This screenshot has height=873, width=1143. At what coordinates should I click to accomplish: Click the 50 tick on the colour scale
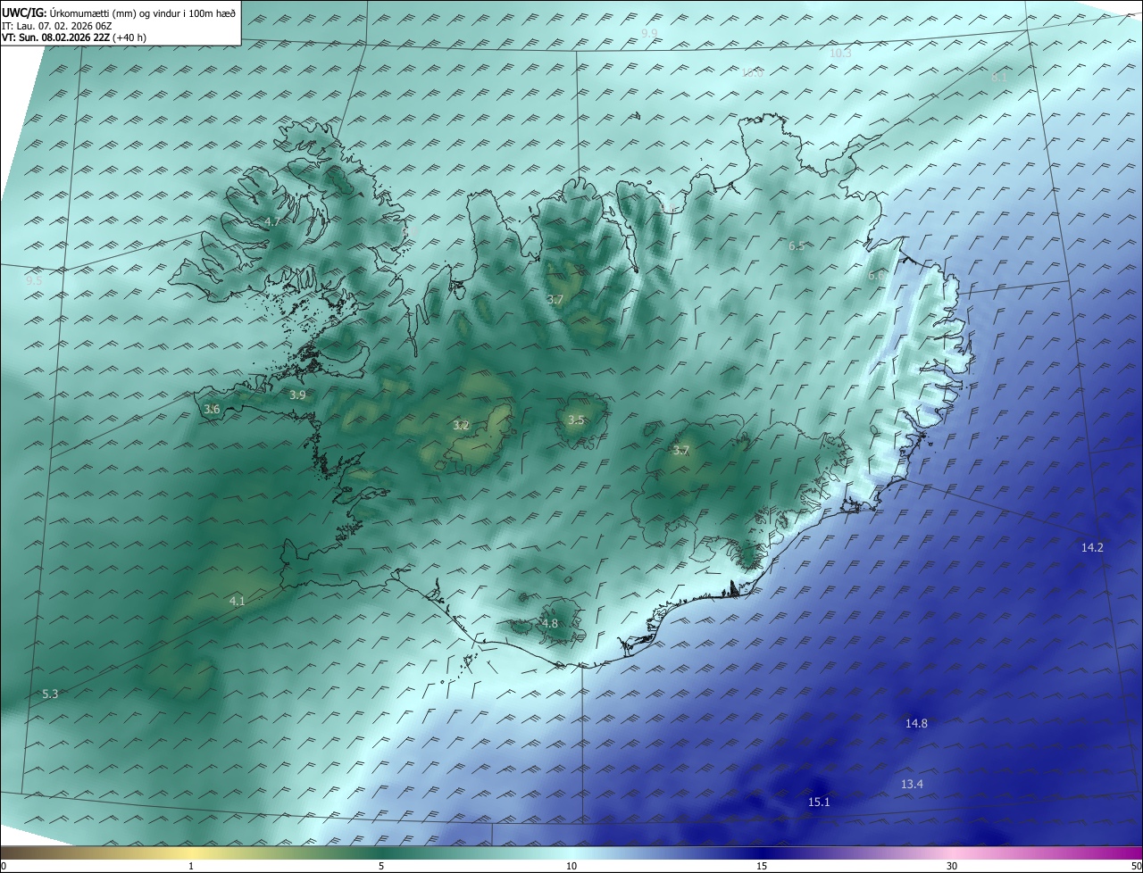click(1136, 867)
